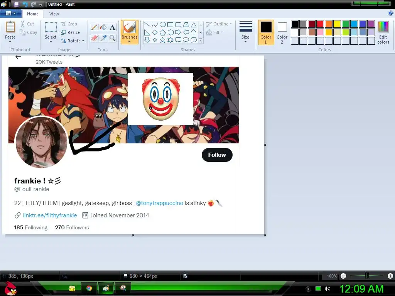Open the Customize Quick Access Toolbar arrow
This screenshot has width=395, height=296.
coord(41,5)
